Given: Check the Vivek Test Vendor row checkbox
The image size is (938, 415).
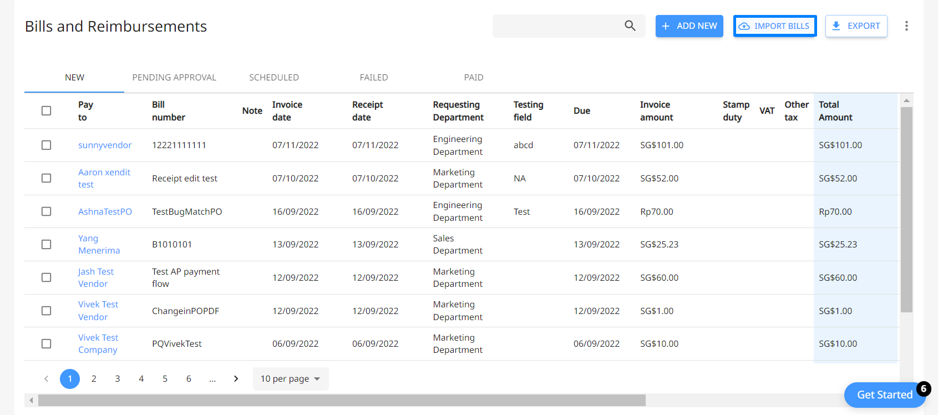Looking at the screenshot, I should tap(47, 311).
